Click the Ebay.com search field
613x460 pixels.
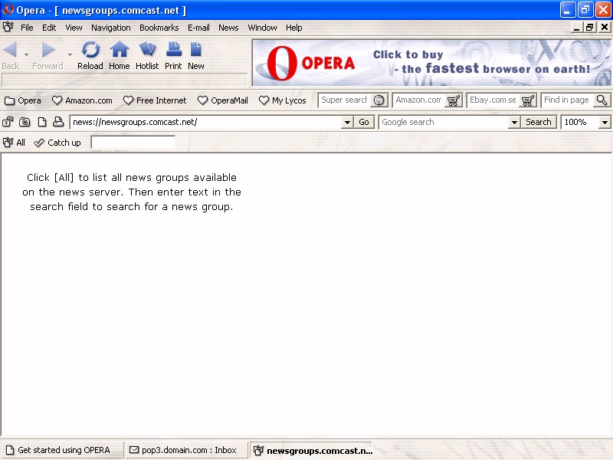click(493, 100)
